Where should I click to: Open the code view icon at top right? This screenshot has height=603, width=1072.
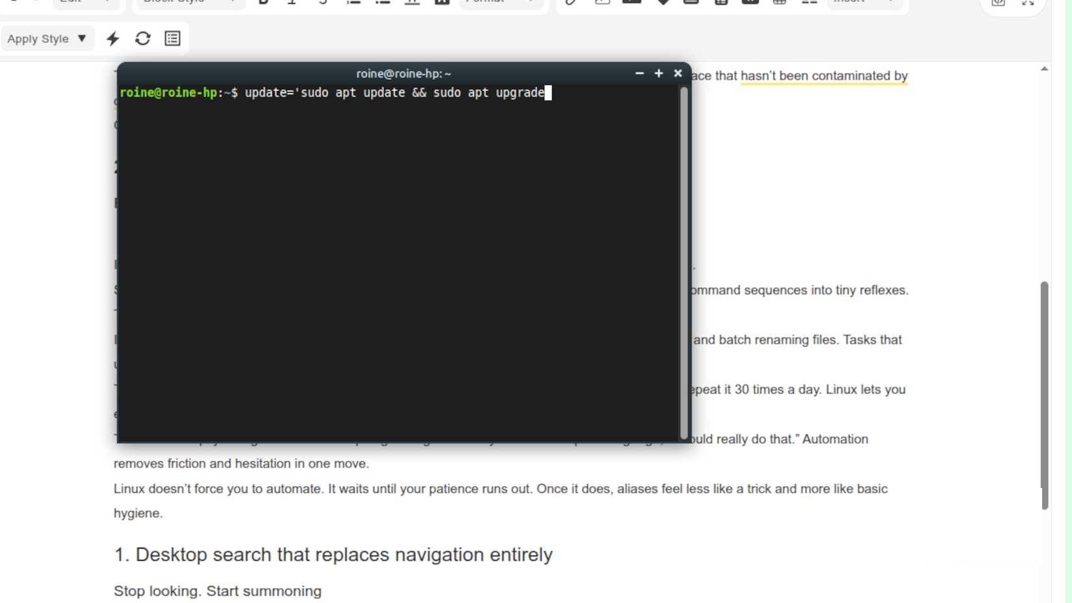[998, 3]
